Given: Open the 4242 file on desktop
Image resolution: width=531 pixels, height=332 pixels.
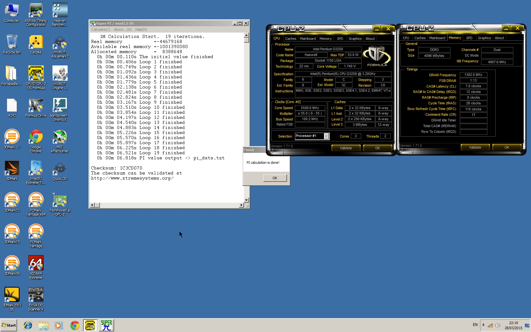Looking at the screenshot, I should point(12,108).
